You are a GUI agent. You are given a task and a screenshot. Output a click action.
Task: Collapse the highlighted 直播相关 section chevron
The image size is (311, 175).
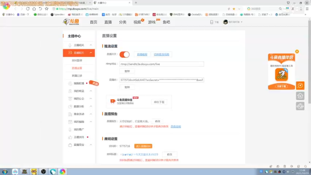point(91,53)
